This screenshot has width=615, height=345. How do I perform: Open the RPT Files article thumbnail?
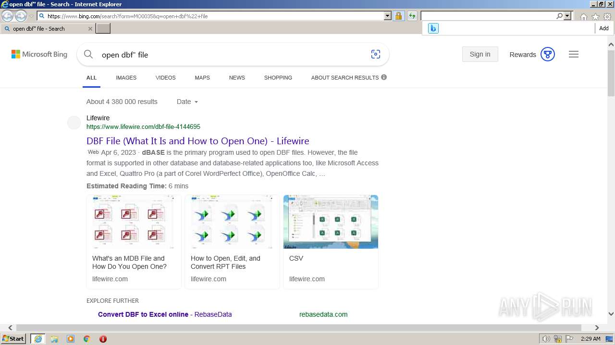232,222
